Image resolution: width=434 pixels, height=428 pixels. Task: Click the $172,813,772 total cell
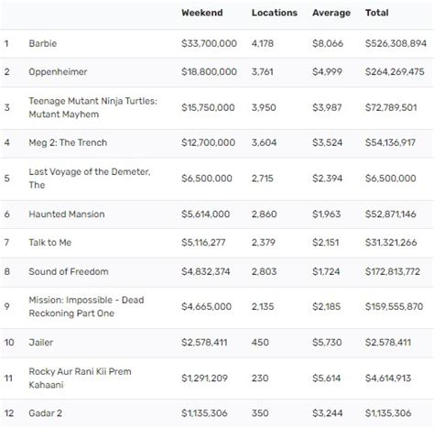coord(393,271)
